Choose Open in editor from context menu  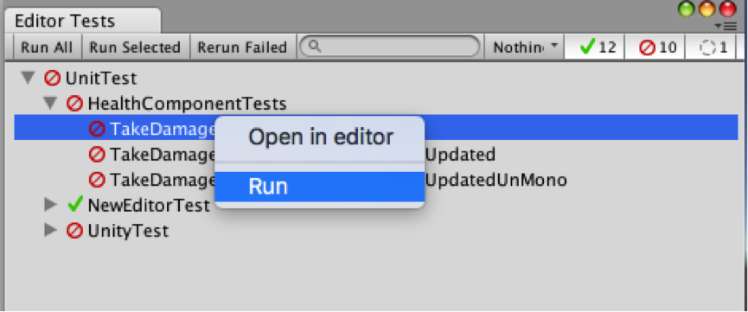point(320,137)
